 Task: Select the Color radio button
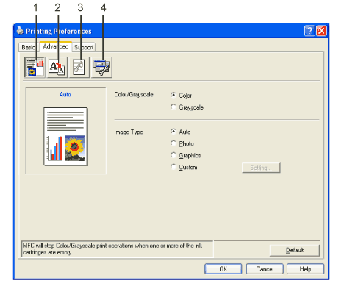[173, 95]
